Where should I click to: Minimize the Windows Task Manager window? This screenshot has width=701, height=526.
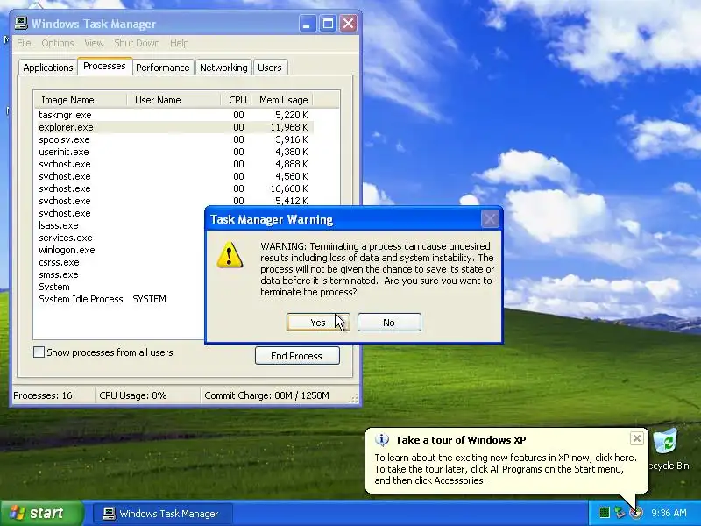307,24
